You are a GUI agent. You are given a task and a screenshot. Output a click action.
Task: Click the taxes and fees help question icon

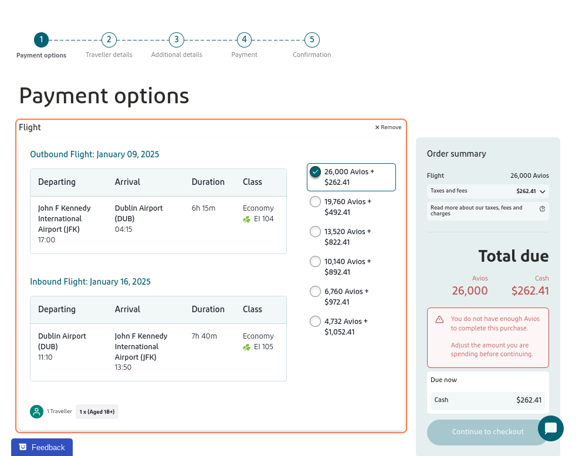(542, 209)
